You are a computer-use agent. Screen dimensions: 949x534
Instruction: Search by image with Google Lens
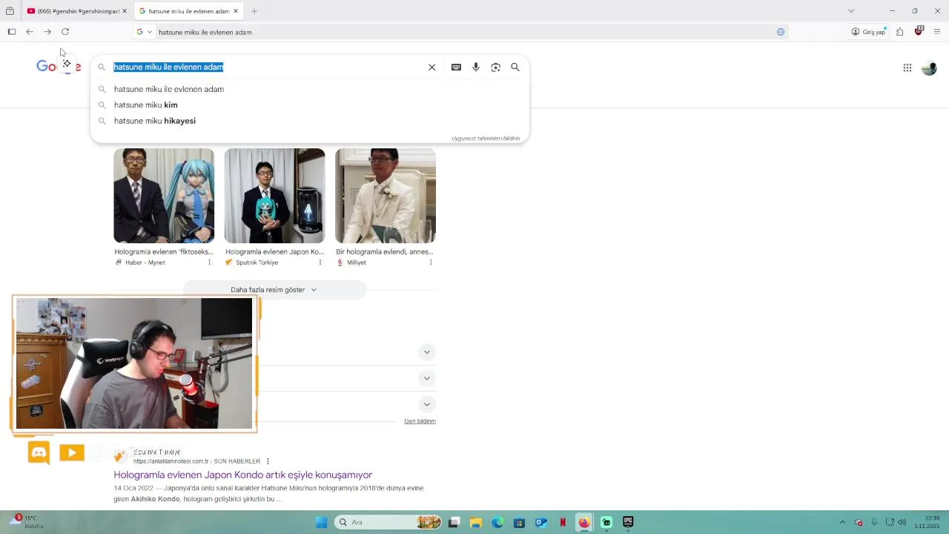[x=496, y=67]
